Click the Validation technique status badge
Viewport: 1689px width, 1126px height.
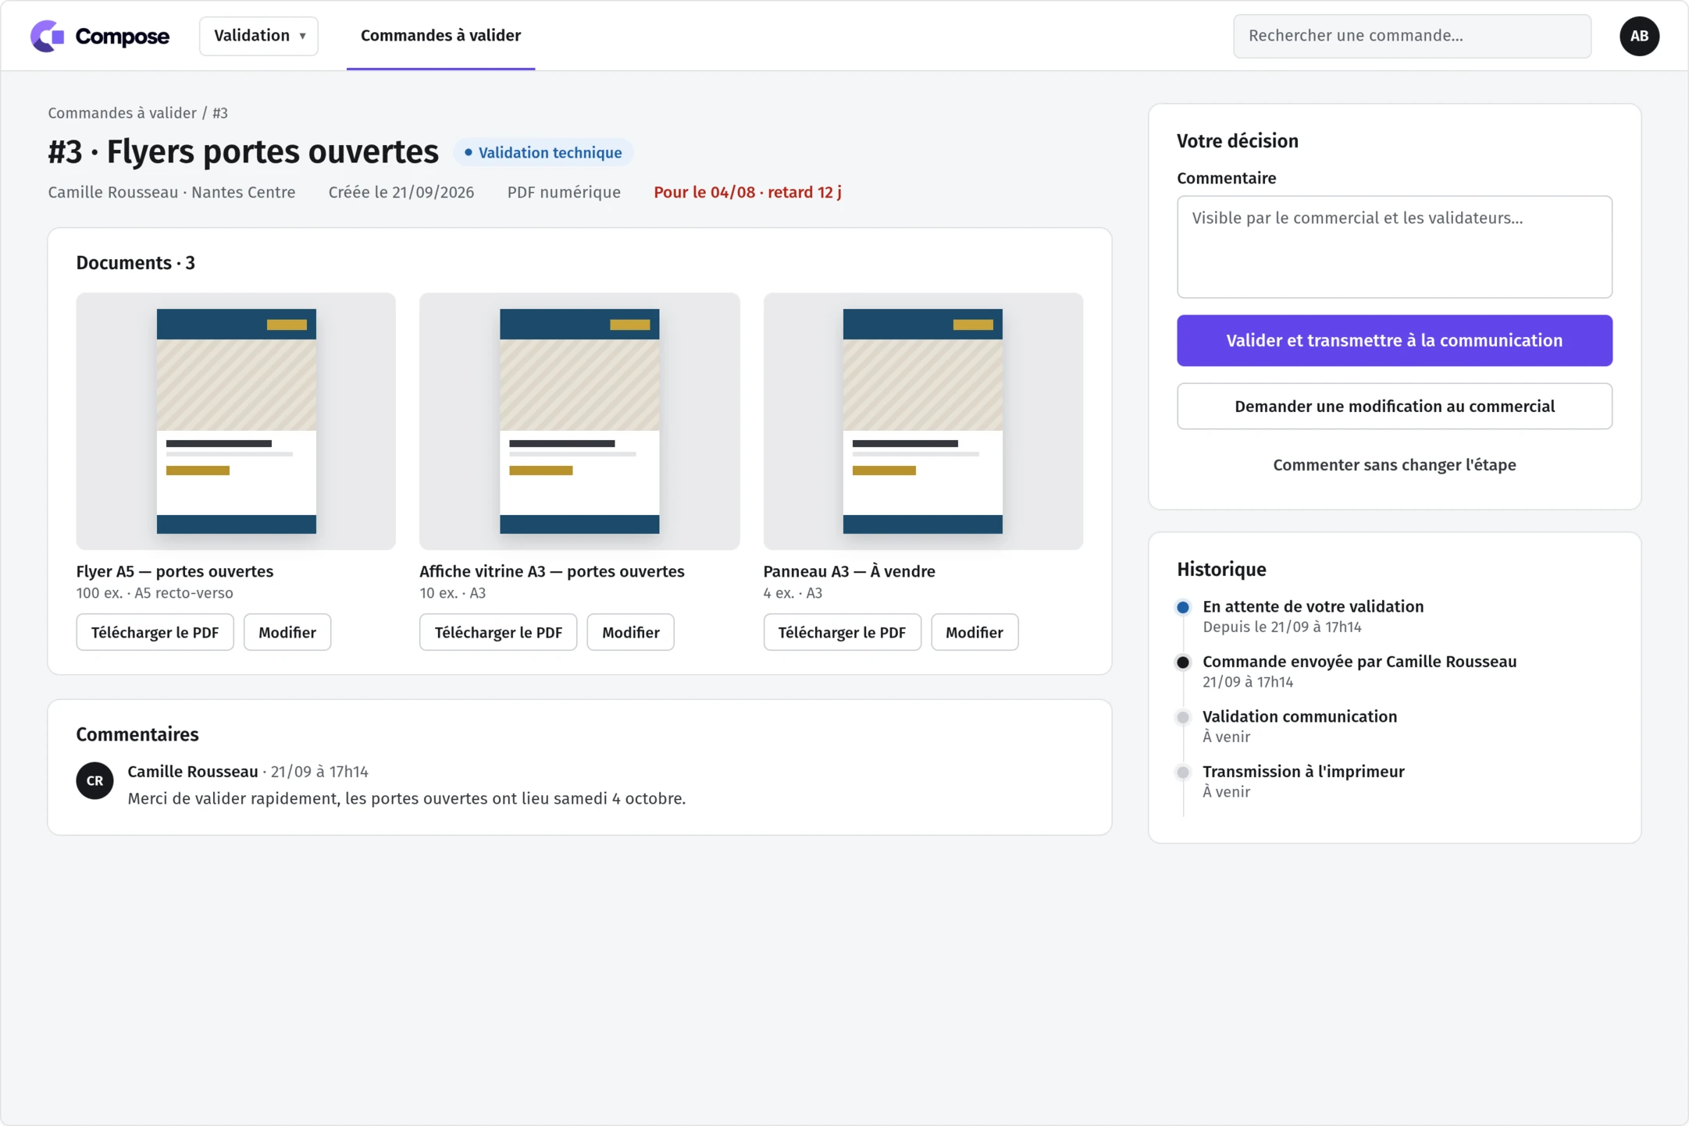(x=543, y=153)
